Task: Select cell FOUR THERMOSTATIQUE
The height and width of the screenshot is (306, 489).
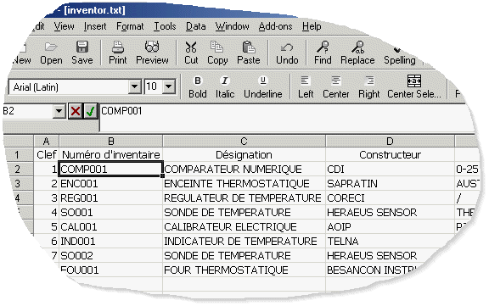Action: point(244,270)
